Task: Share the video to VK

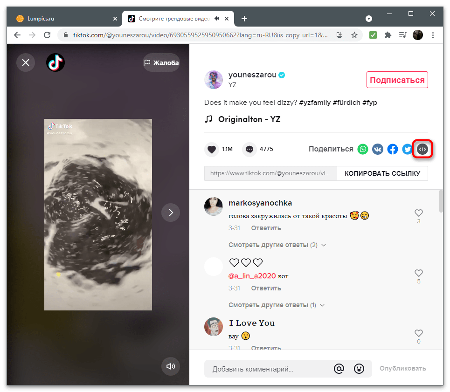Action: (378, 149)
